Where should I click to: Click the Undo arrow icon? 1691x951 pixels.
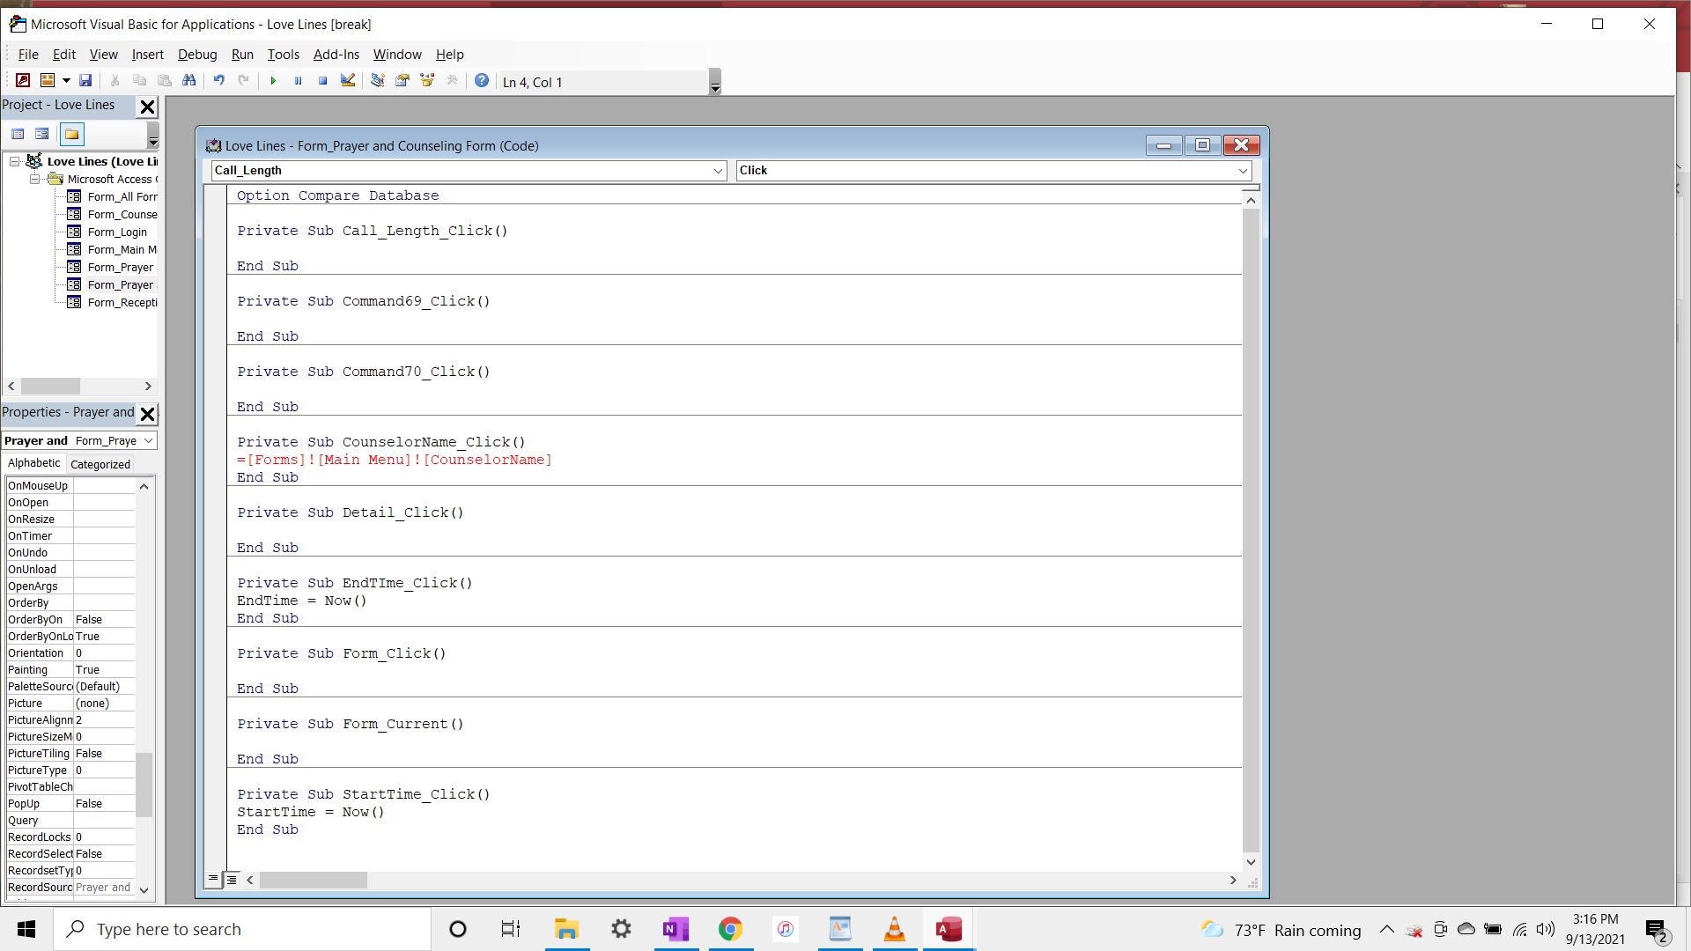pyautogui.click(x=218, y=81)
